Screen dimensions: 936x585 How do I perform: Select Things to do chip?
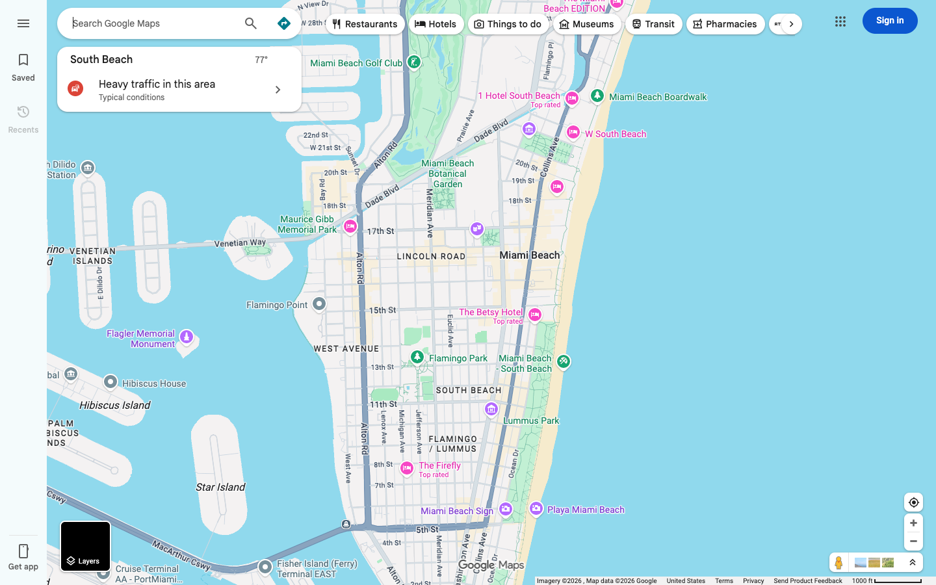(x=508, y=24)
